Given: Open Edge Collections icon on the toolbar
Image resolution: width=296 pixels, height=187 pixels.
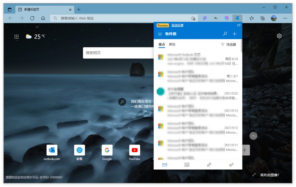Looking at the screenshot, I should click(x=262, y=18).
